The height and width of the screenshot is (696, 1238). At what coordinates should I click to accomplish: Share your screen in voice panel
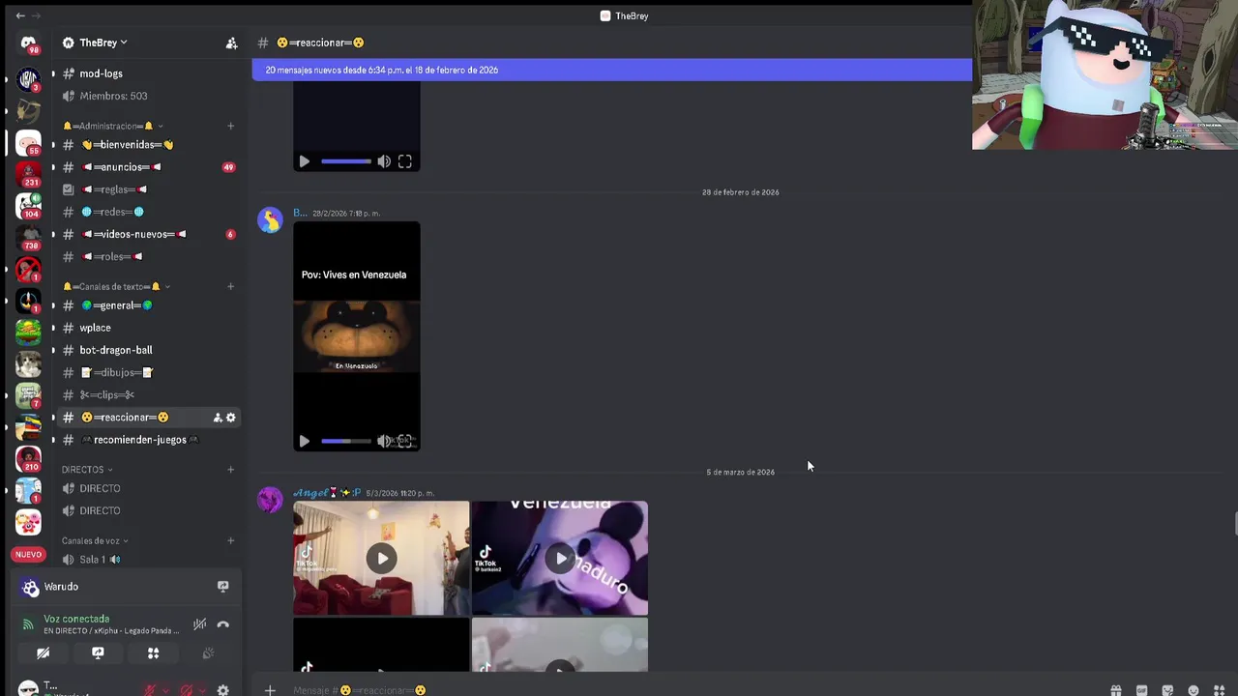(98, 653)
